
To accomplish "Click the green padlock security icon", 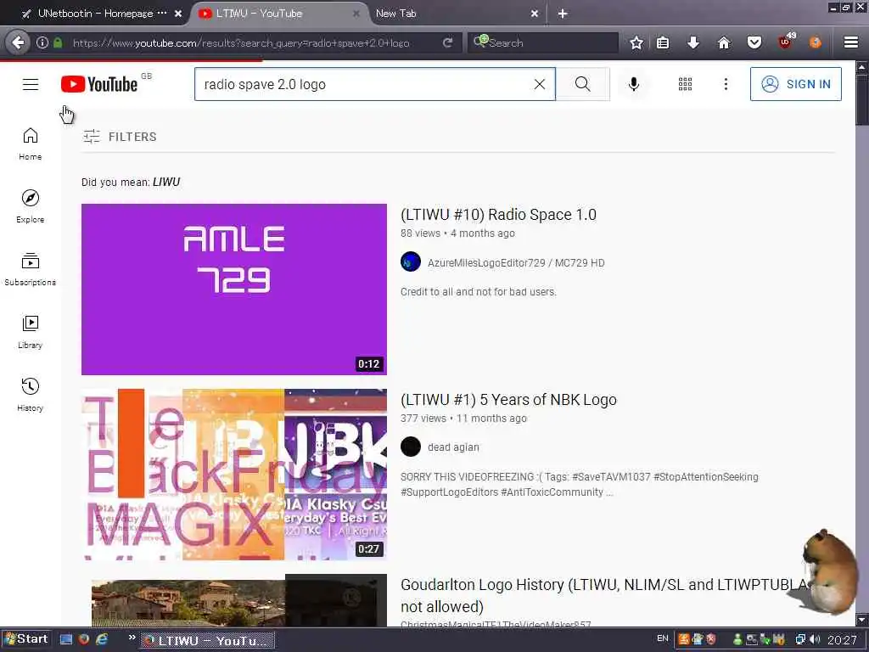I will coord(58,42).
